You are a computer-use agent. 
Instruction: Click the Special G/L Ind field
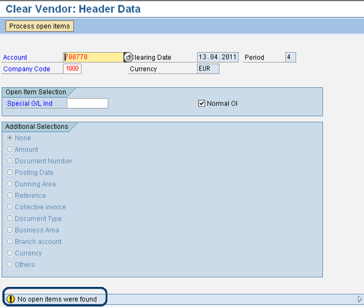click(x=87, y=103)
